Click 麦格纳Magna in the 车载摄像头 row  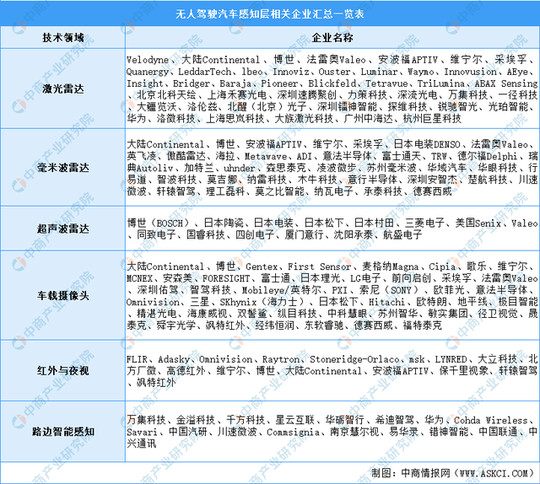tap(390, 266)
